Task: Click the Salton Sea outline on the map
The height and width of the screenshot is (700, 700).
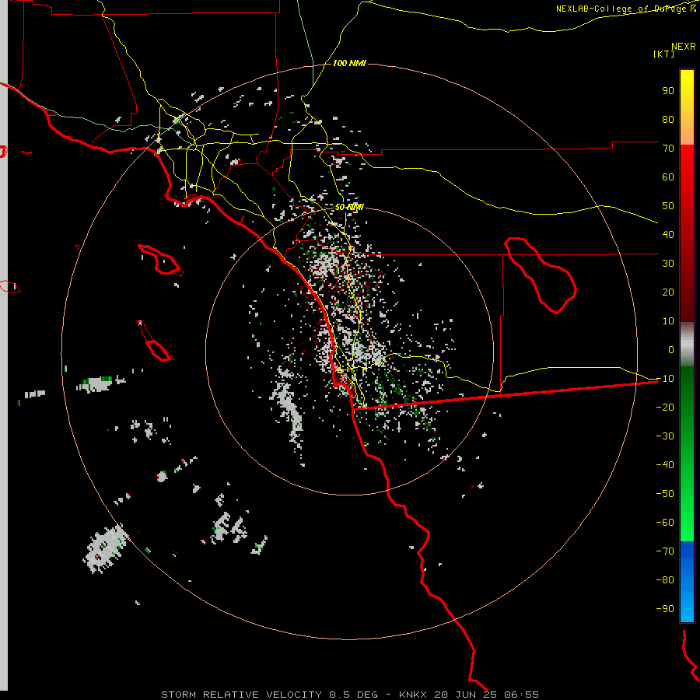Action: [541, 275]
